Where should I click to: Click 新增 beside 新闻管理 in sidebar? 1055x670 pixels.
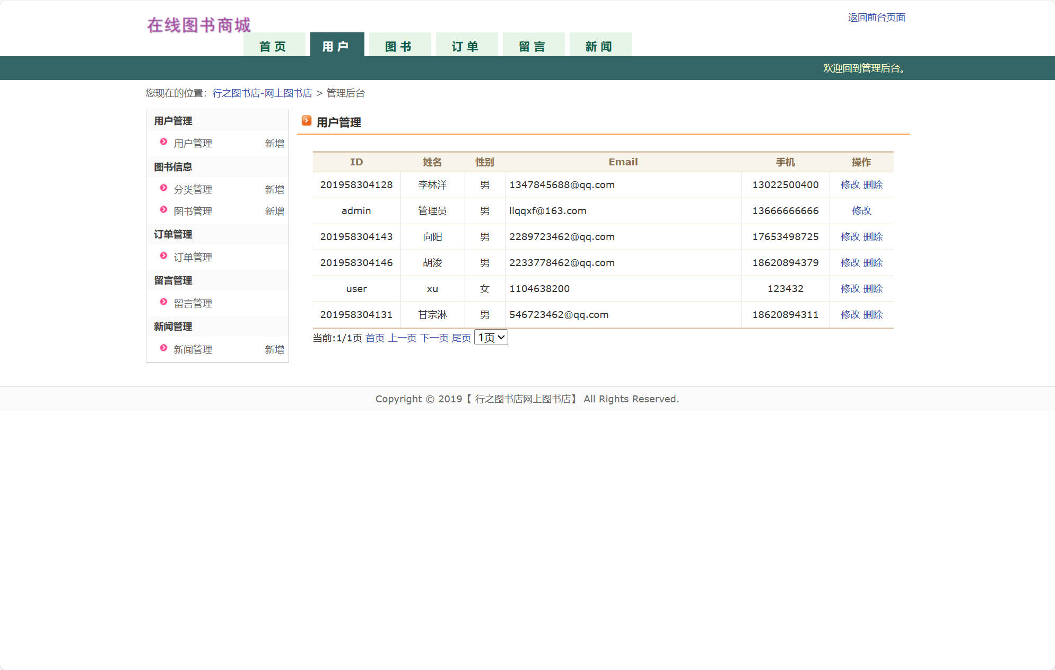274,349
